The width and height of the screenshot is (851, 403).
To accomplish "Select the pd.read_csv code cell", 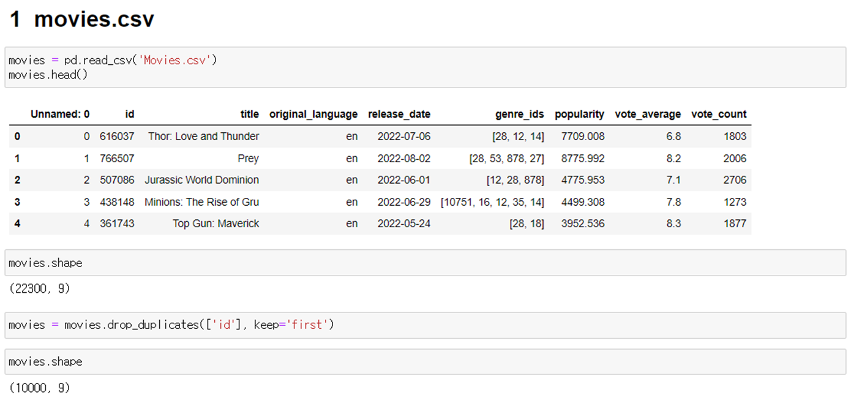I will point(425,67).
